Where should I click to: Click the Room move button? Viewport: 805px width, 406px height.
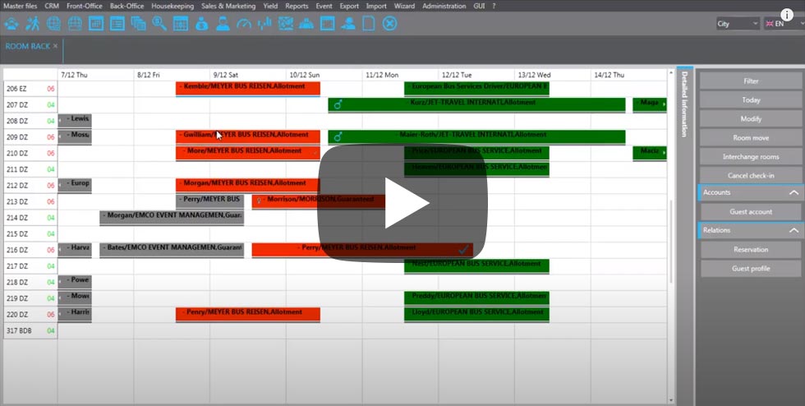coord(751,138)
